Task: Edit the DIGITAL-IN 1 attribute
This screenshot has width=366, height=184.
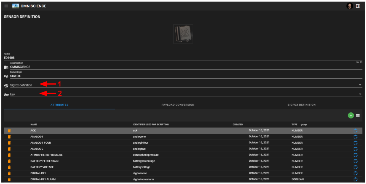Action: [356, 173]
